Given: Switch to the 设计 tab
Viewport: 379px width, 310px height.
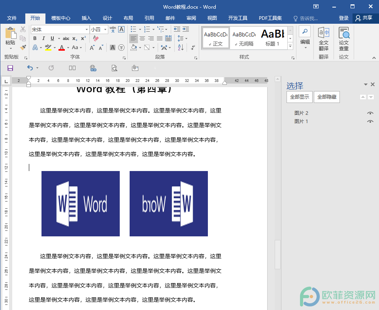Looking at the screenshot, I should click(107, 18).
